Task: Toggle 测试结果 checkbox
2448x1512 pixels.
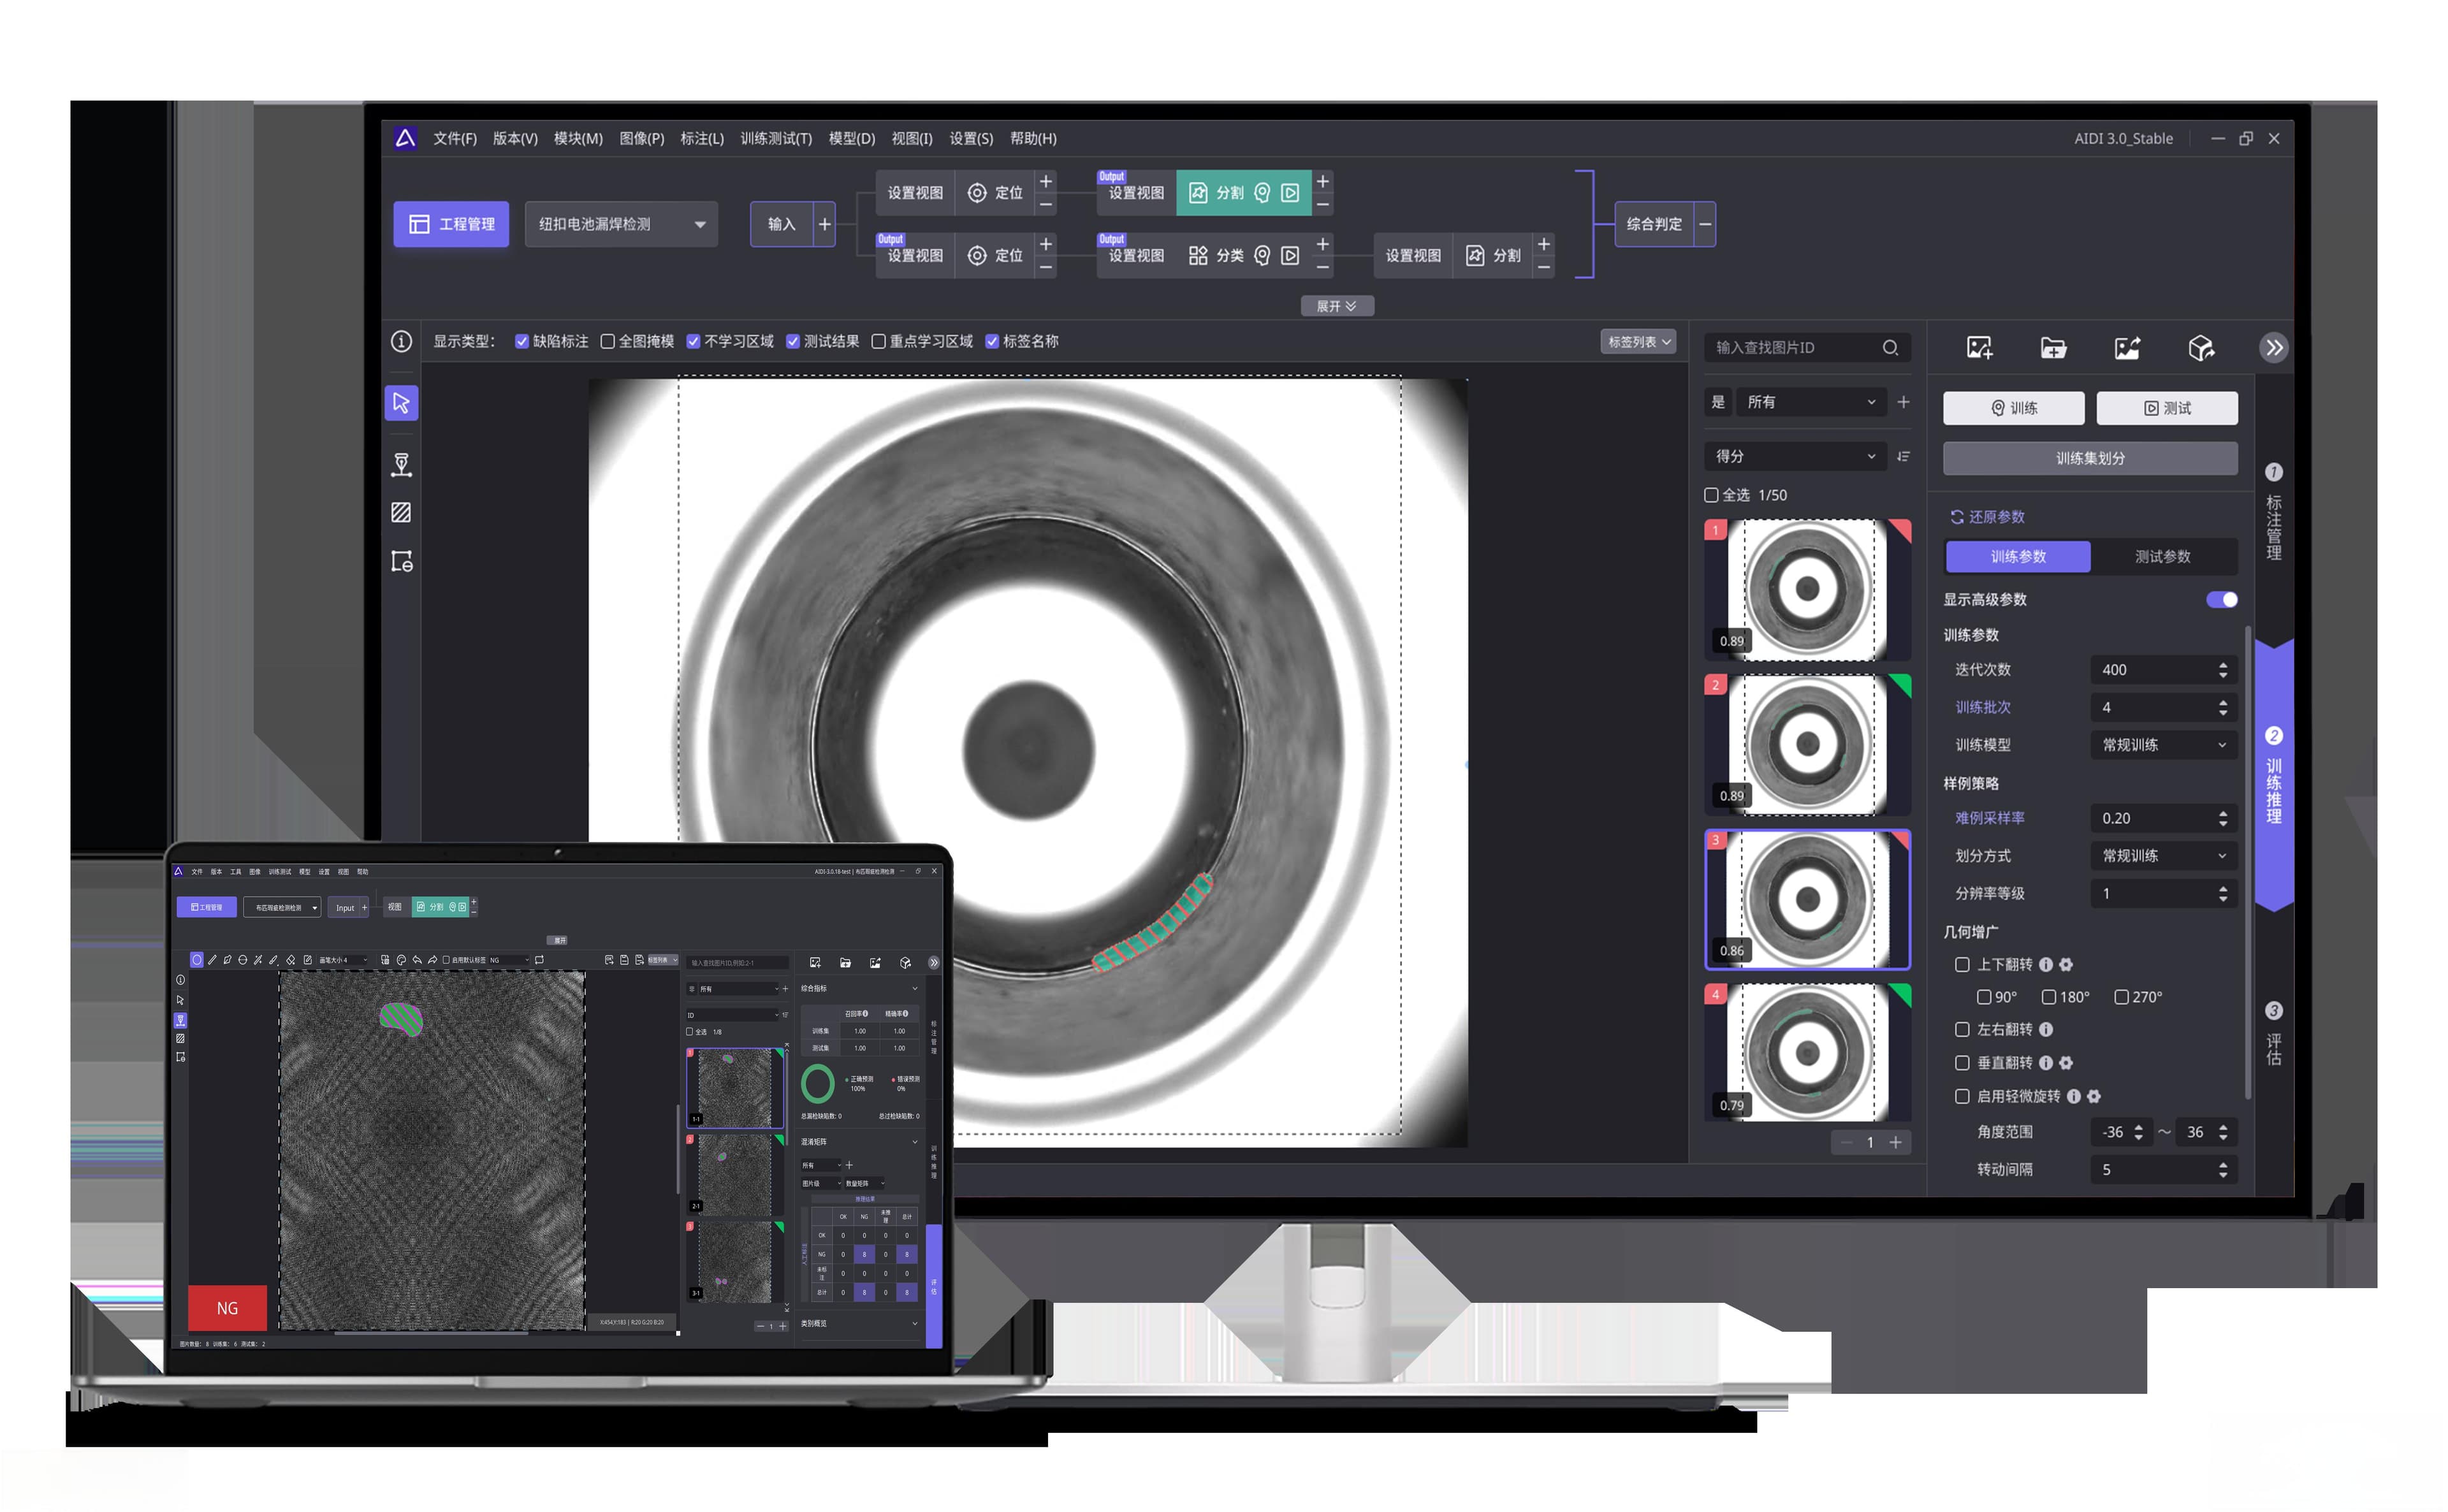Action: pyautogui.click(x=793, y=342)
